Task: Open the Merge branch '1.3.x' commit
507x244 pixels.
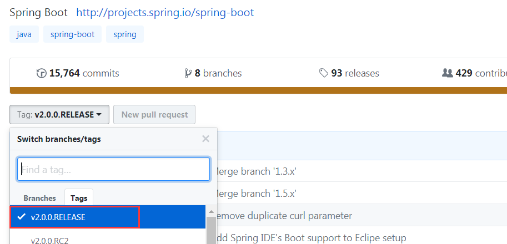Action: pyautogui.click(x=256, y=171)
